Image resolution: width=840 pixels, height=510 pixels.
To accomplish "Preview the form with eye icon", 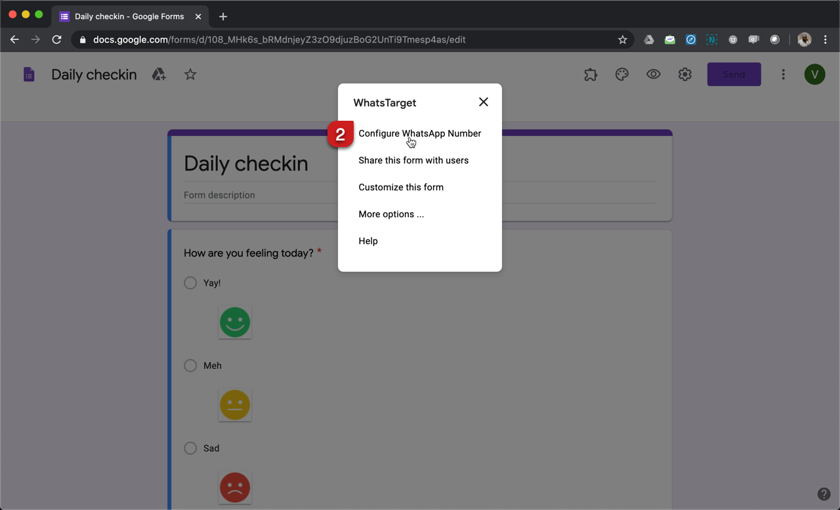I will (653, 75).
